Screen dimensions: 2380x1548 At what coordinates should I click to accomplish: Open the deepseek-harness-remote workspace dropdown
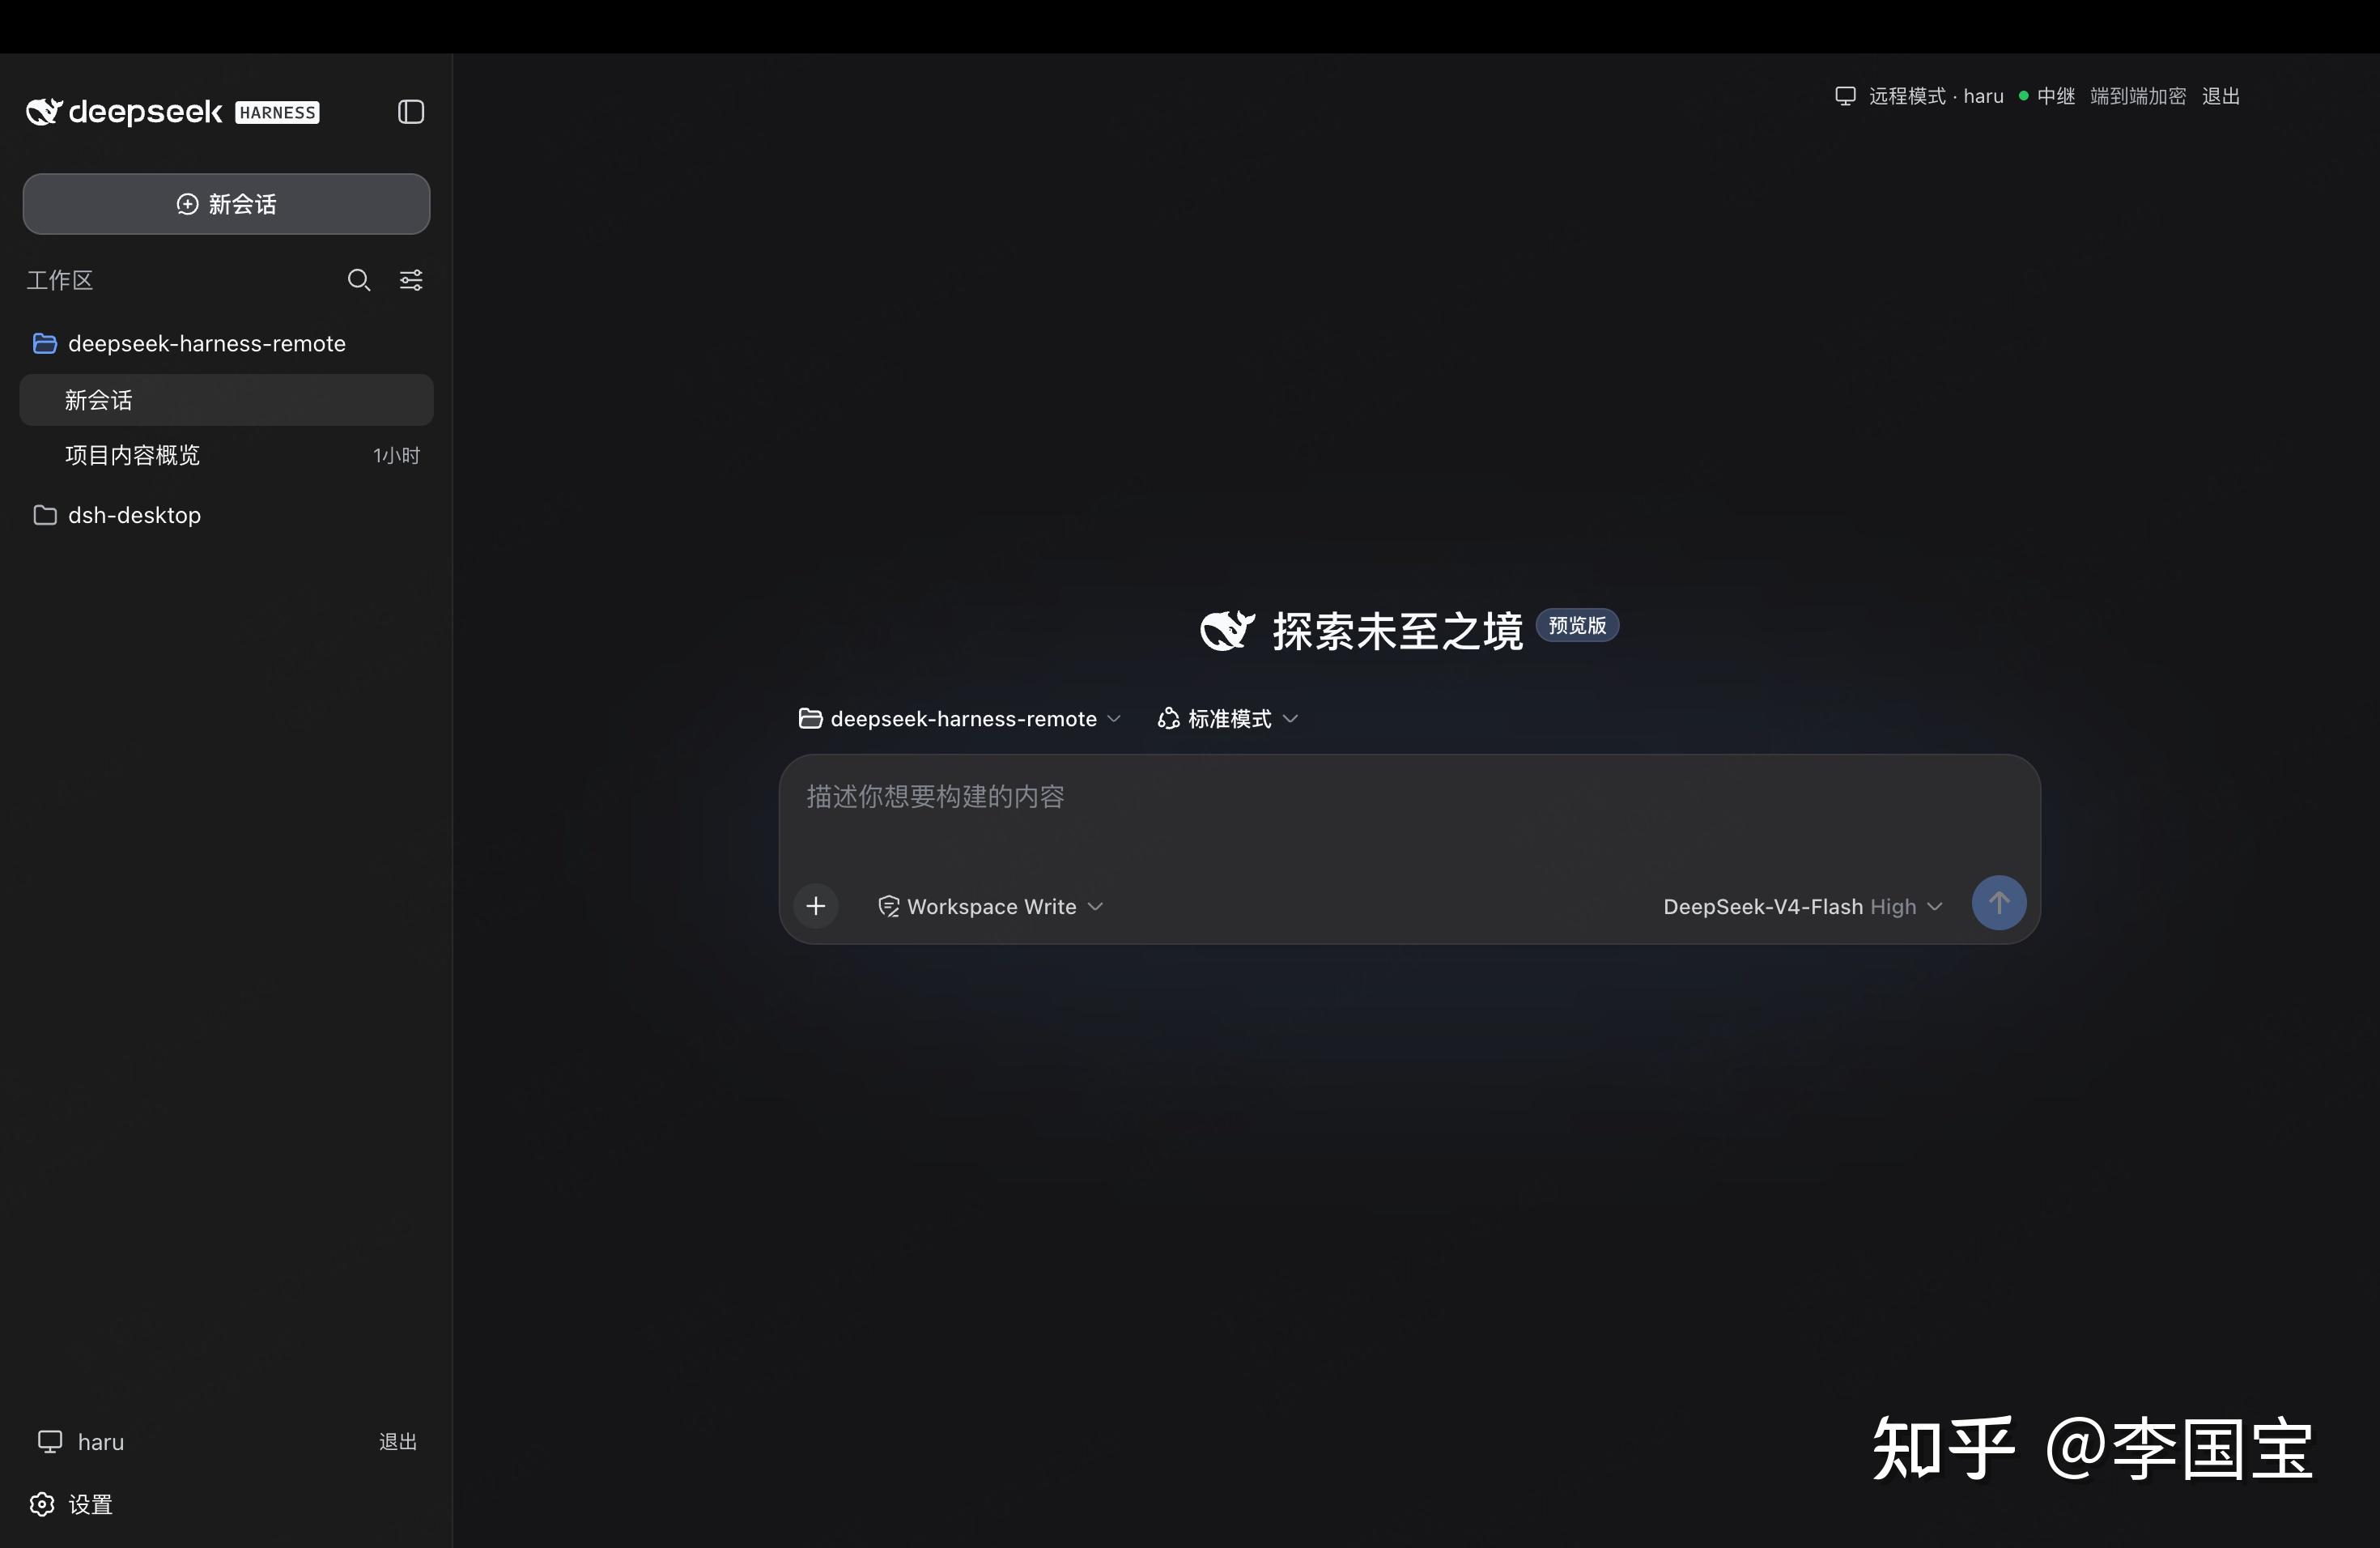pyautogui.click(x=960, y=719)
